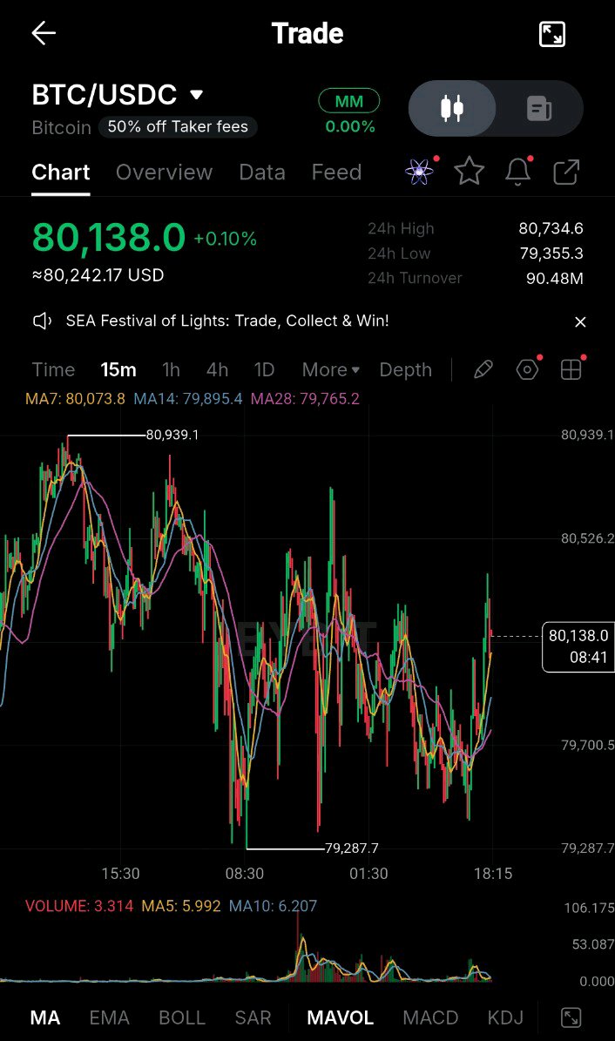Select the EMA indicator

(x=110, y=1017)
